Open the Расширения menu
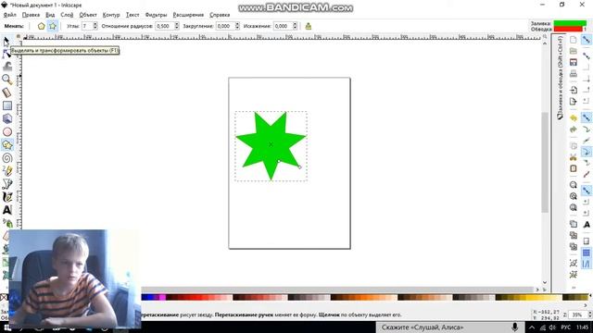The width and height of the screenshot is (593, 333). [188, 15]
